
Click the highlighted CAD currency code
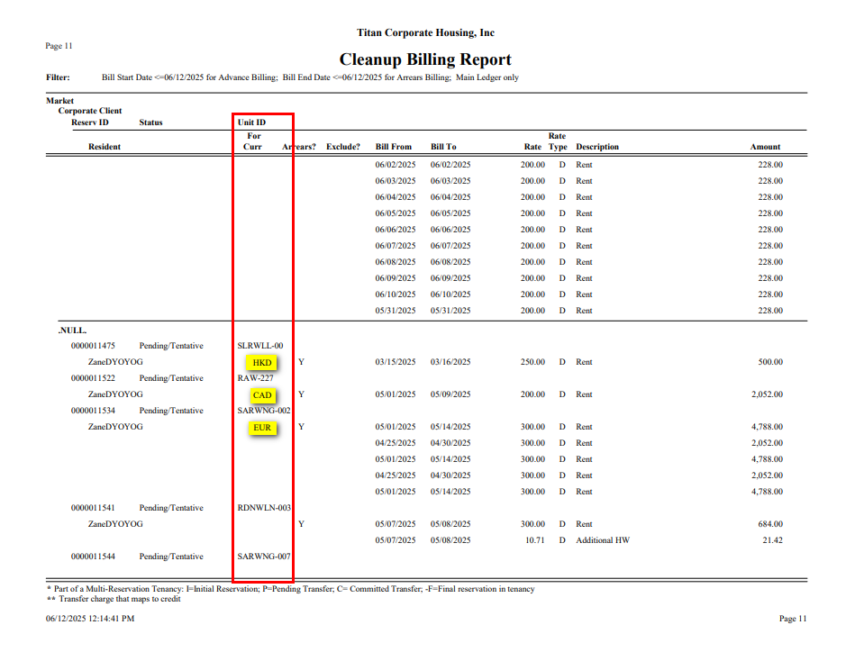(x=262, y=394)
